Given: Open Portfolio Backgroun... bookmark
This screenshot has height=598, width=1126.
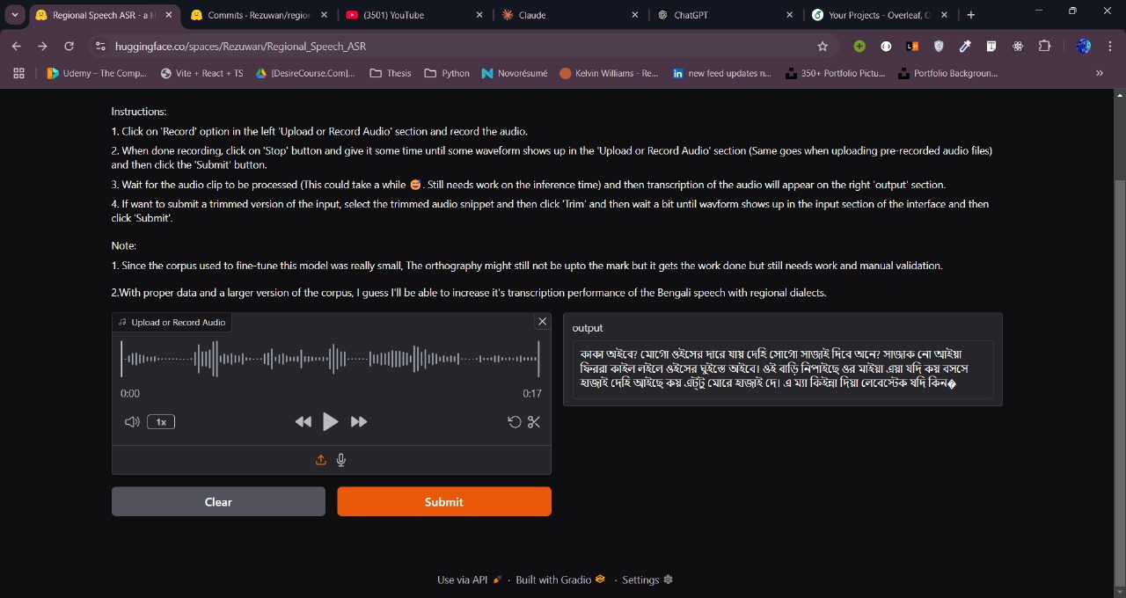Looking at the screenshot, I should tap(947, 73).
